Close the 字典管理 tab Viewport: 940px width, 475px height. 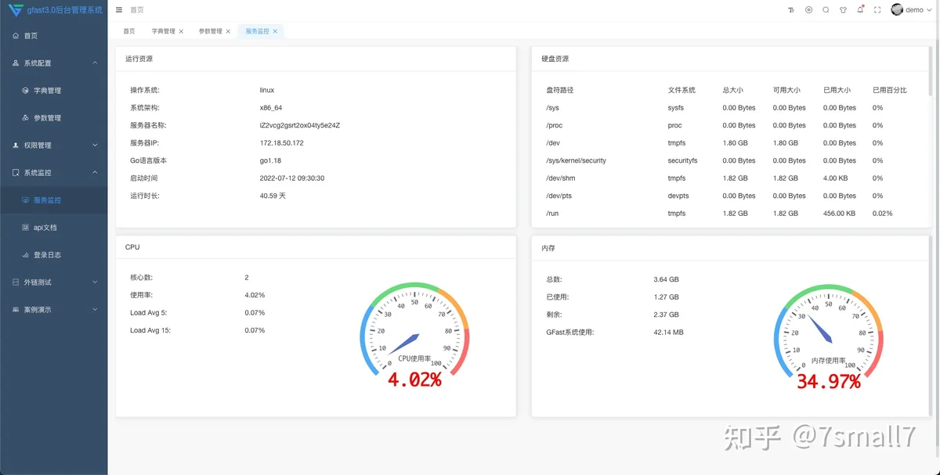(181, 31)
